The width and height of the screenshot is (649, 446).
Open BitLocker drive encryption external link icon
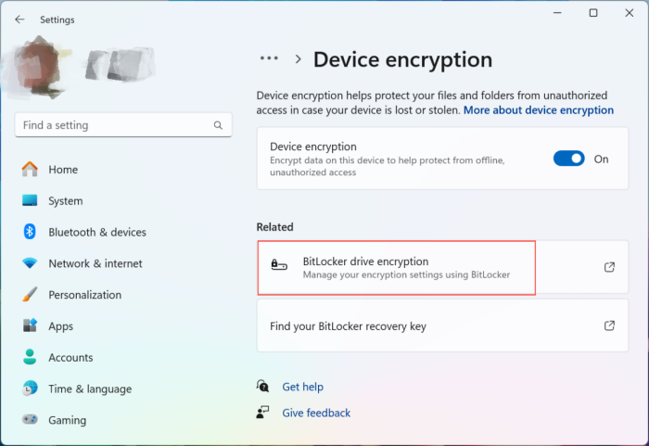(x=609, y=267)
